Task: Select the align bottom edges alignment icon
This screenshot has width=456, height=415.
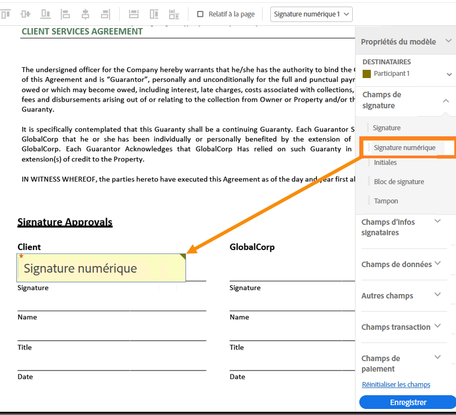Action: pos(46,14)
